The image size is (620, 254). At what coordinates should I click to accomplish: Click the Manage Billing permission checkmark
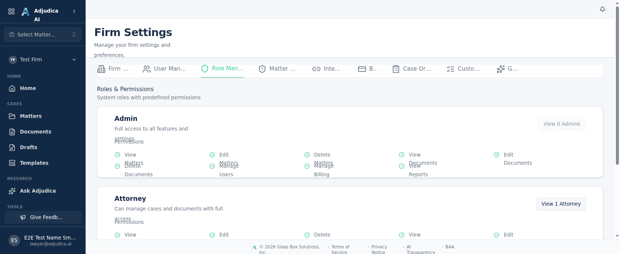click(x=307, y=166)
